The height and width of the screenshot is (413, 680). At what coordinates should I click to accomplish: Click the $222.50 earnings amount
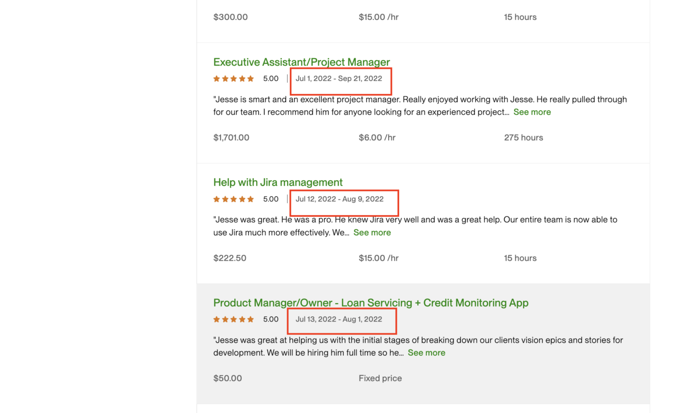[229, 258]
